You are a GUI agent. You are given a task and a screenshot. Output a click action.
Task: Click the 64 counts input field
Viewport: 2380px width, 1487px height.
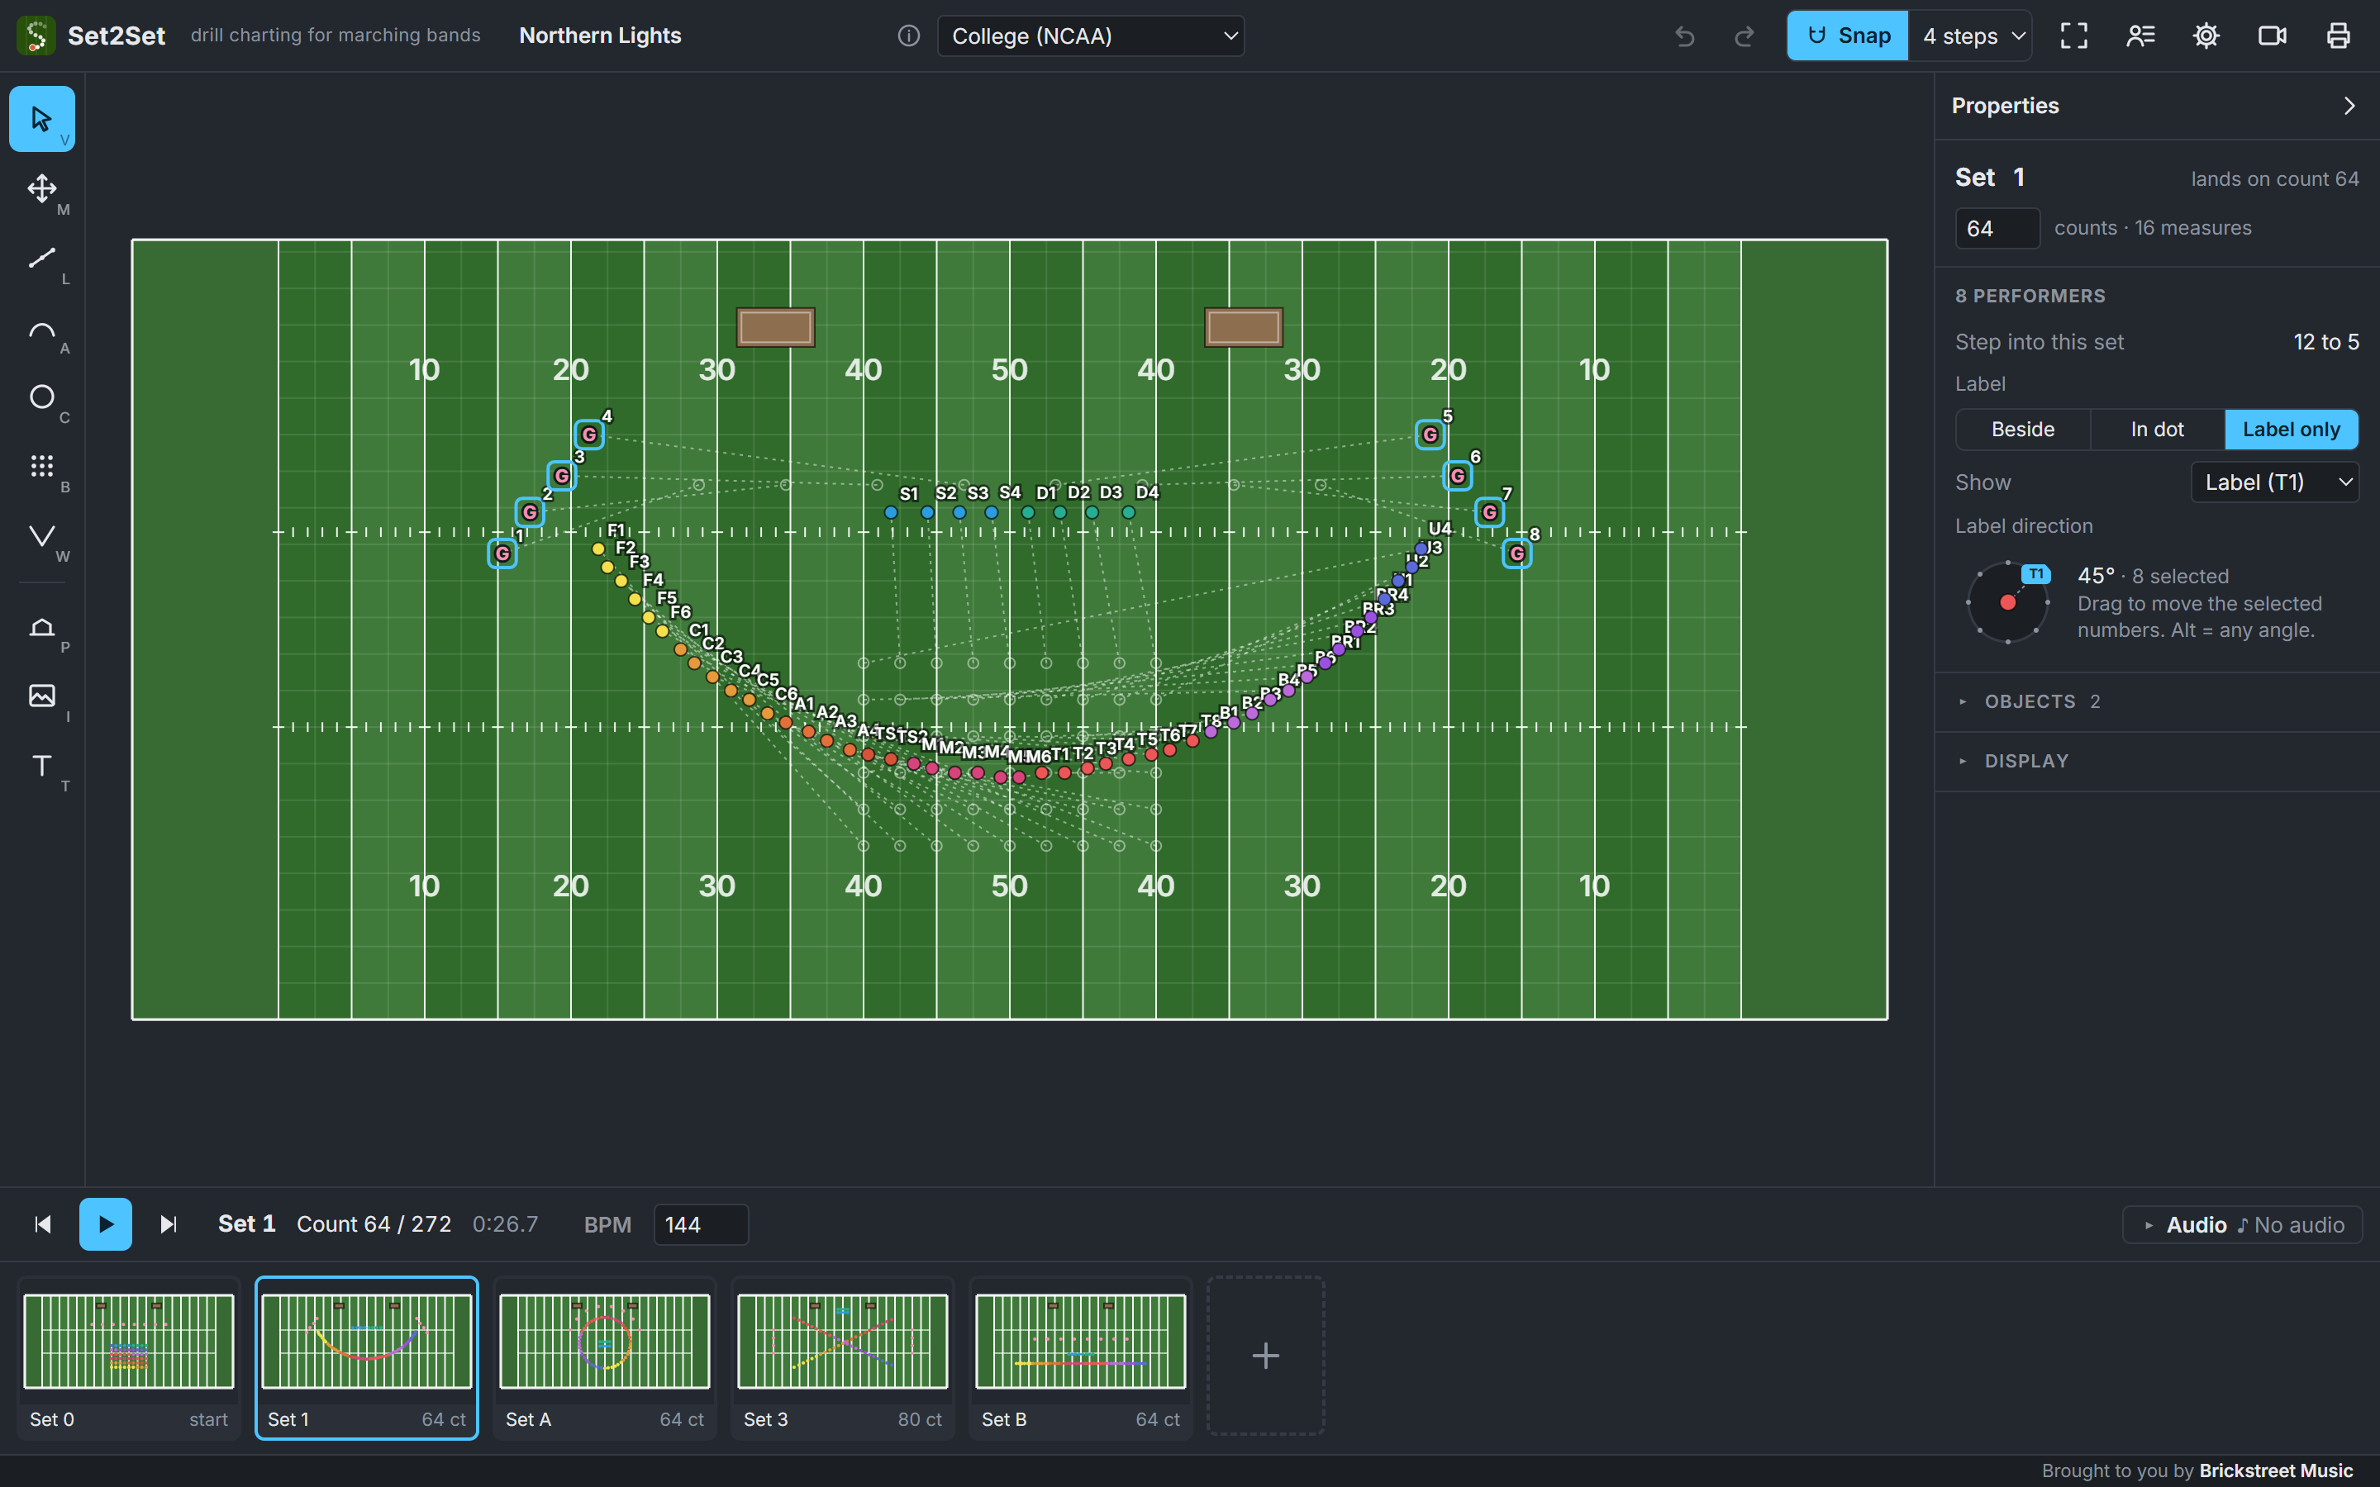pyautogui.click(x=1997, y=228)
